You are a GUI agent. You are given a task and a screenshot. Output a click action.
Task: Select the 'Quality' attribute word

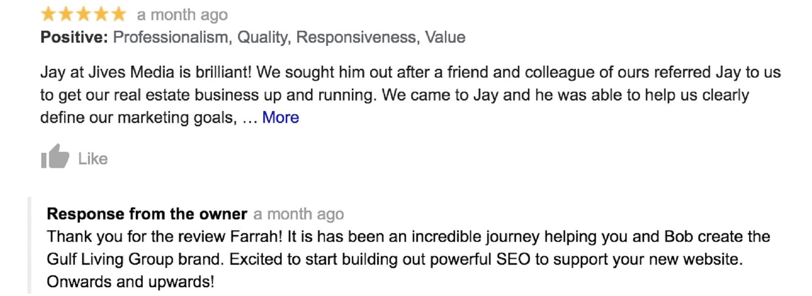point(262,38)
